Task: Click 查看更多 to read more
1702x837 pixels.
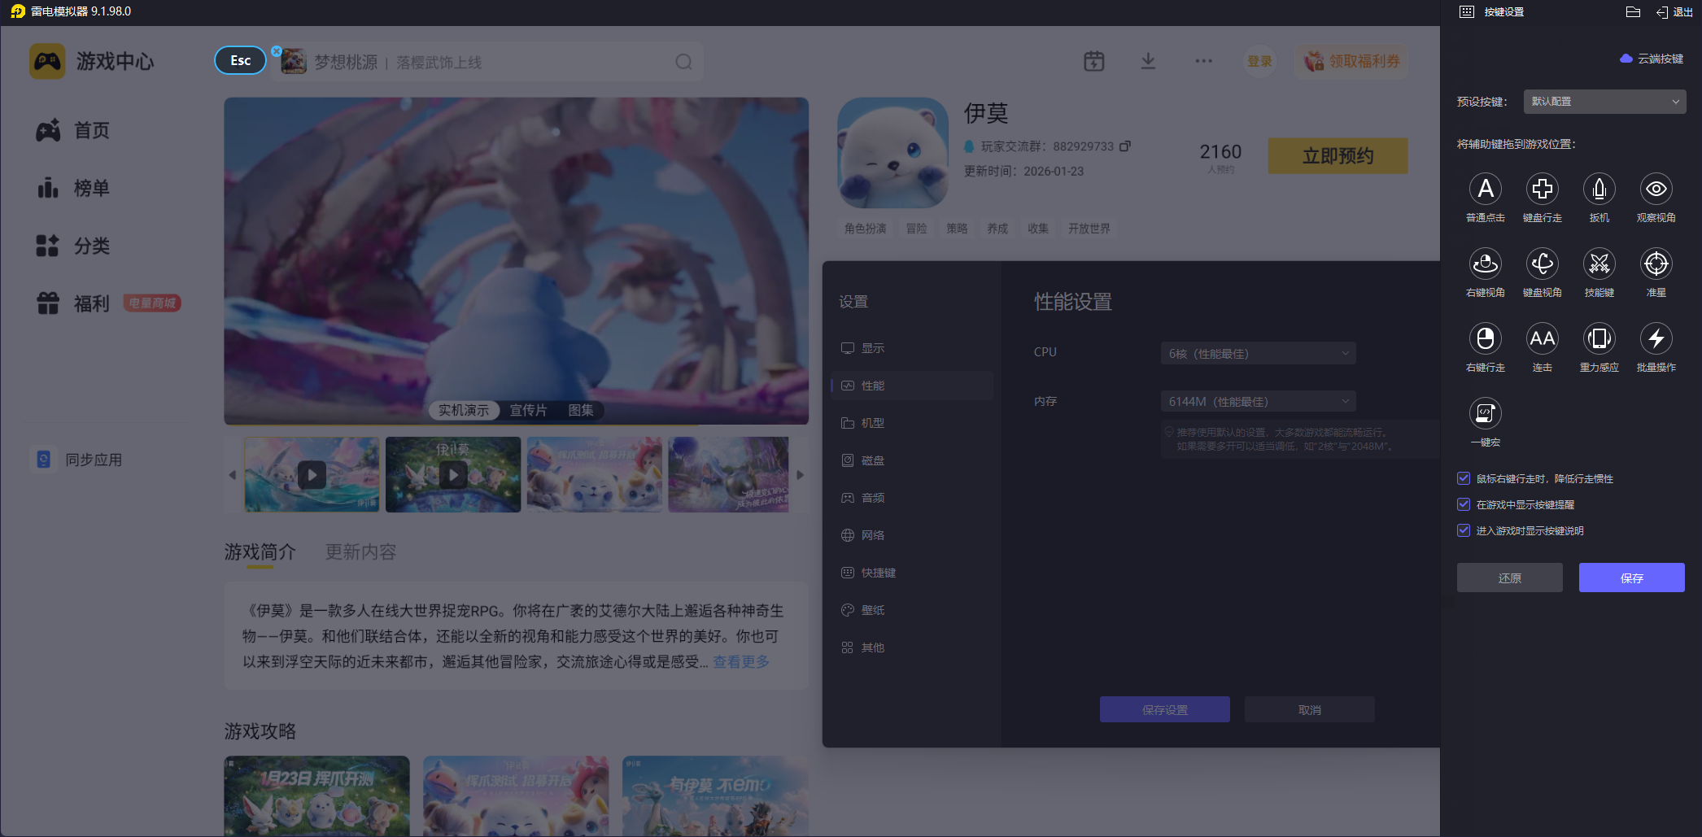Action: pos(741,661)
